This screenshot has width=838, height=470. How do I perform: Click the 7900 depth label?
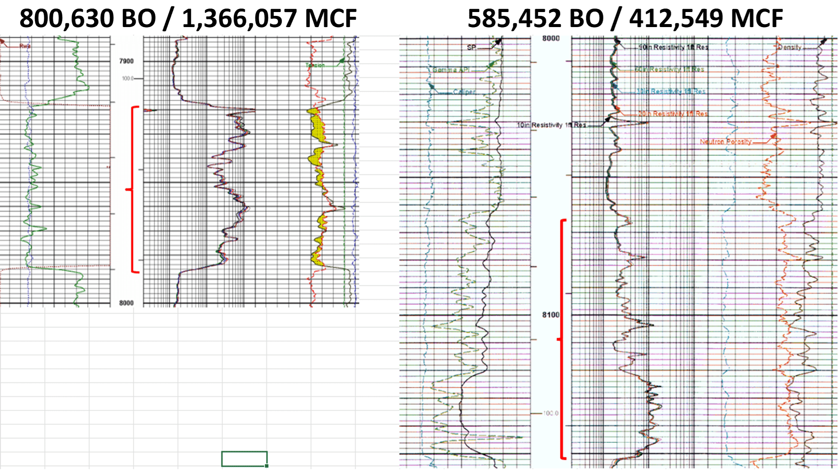click(126, 61)
